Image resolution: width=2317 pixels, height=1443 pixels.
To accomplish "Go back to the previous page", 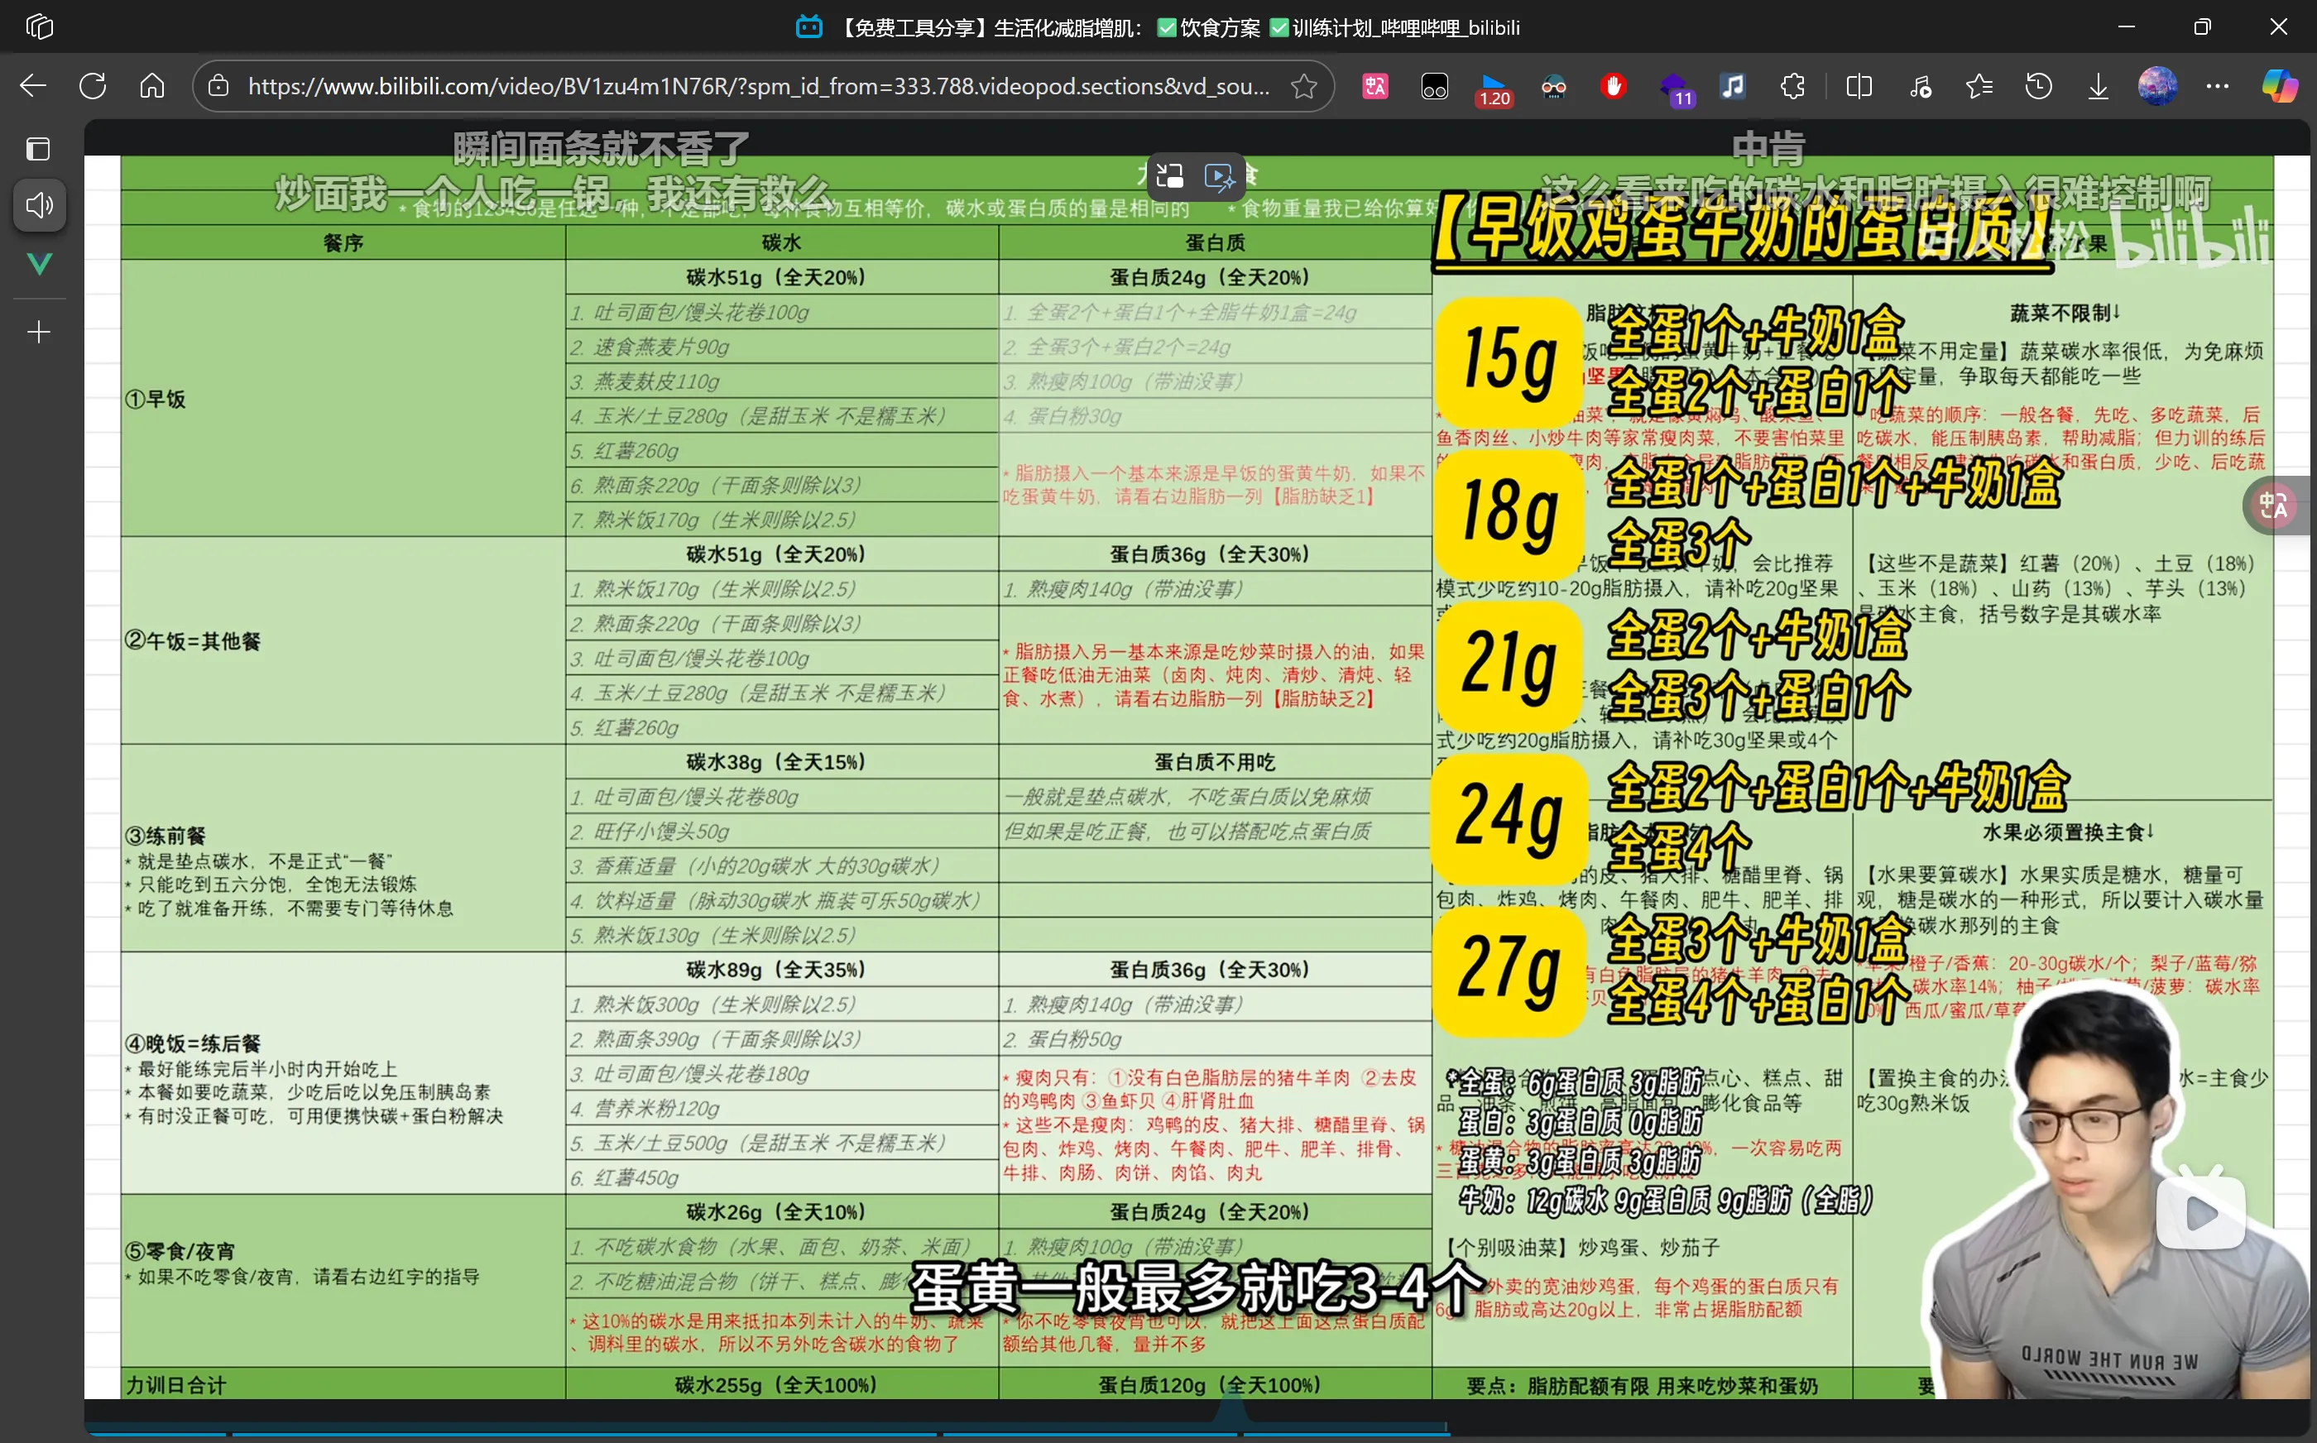I will [x=33, y=87].
